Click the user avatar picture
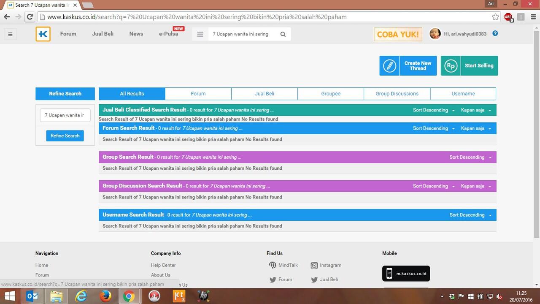The width and height of the screenshot is (540, 304). tap(435, 34)
